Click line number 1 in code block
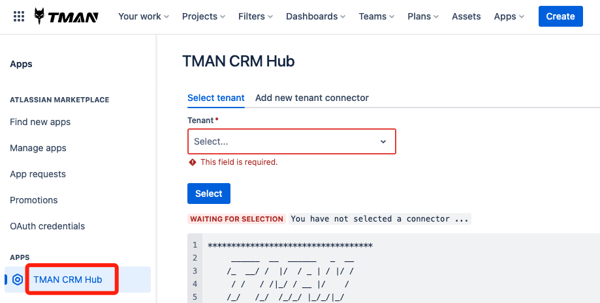This screenshot has width=600, height=303. pyautogui.click(x=195, y=245)
